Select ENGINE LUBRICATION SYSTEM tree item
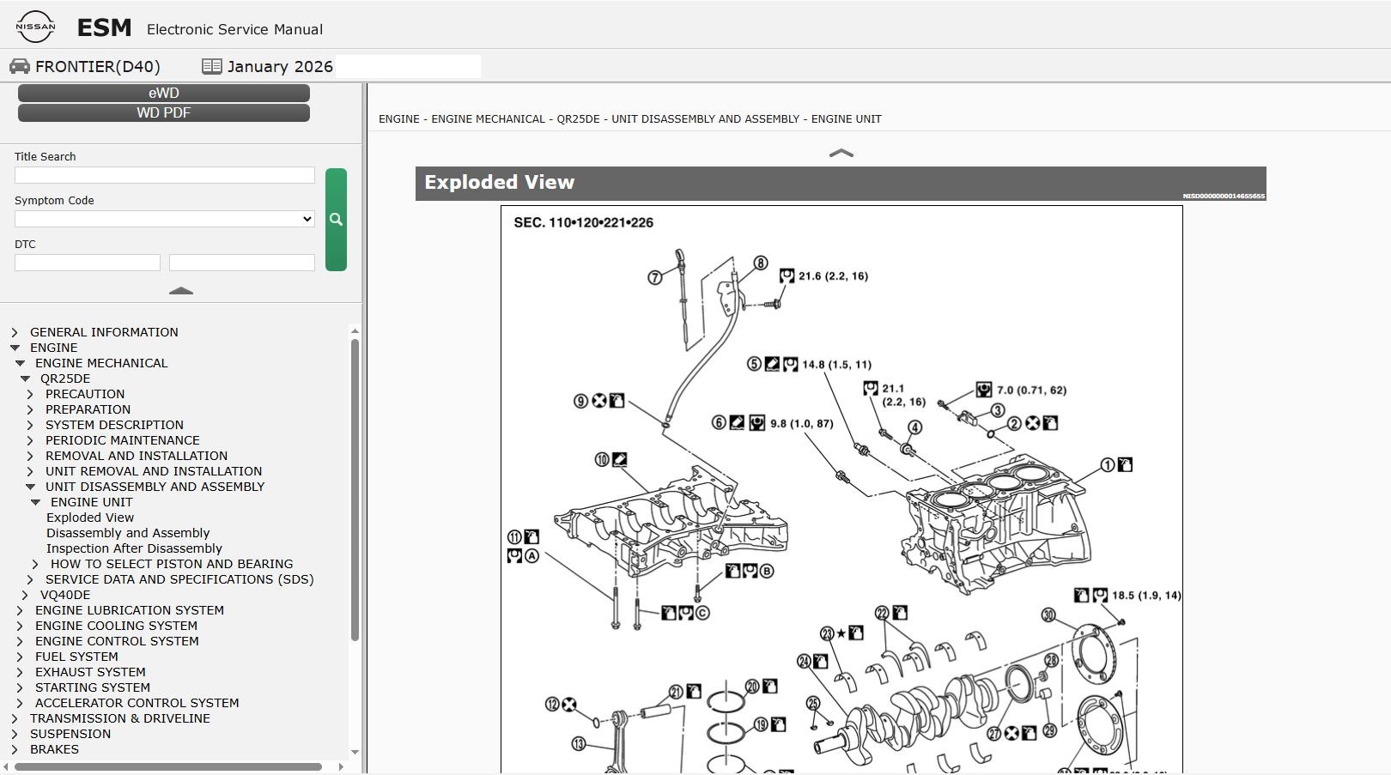 tap(130, 610)
